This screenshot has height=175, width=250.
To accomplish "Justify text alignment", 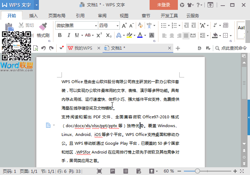I will point(186,36).
